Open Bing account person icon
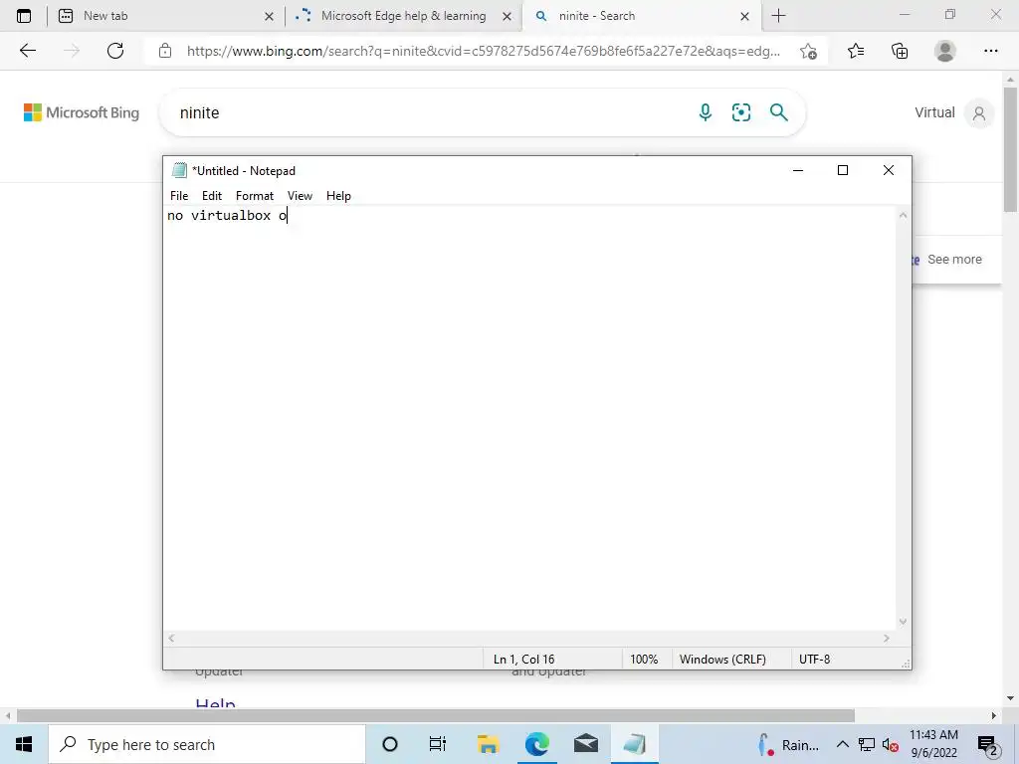This screenshot has width=1019, height=764. 979,113
